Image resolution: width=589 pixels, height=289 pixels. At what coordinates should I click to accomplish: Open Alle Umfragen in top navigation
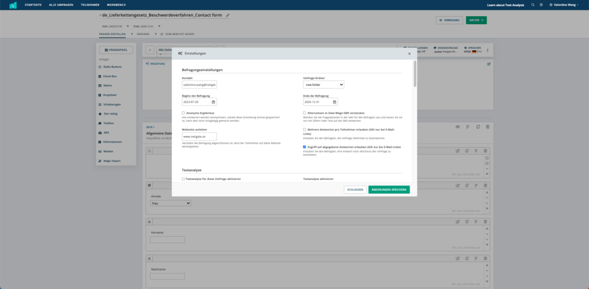61,5
